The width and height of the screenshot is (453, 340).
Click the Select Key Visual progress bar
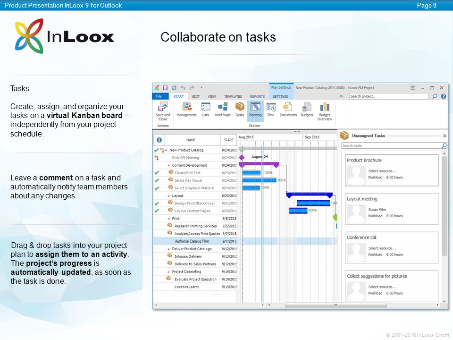259,180
